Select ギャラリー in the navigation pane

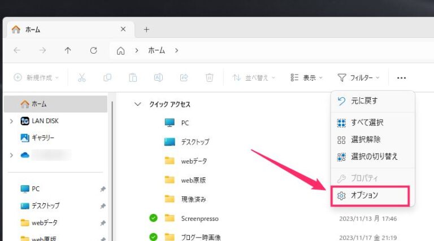coord(42,138)
